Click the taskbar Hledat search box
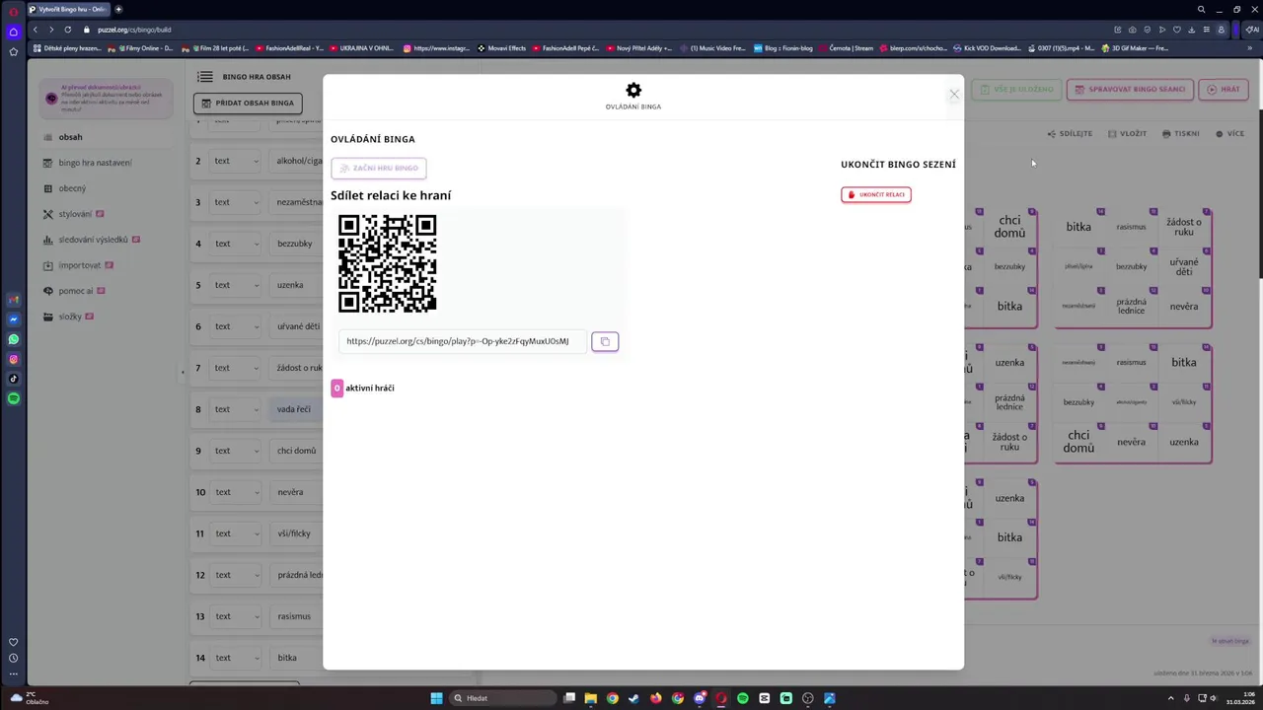The height and width of the screenshot is (710, 1263). [x=502, y=698]
